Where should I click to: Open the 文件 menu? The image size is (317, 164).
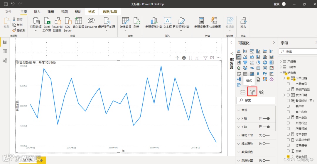(8, 12)
